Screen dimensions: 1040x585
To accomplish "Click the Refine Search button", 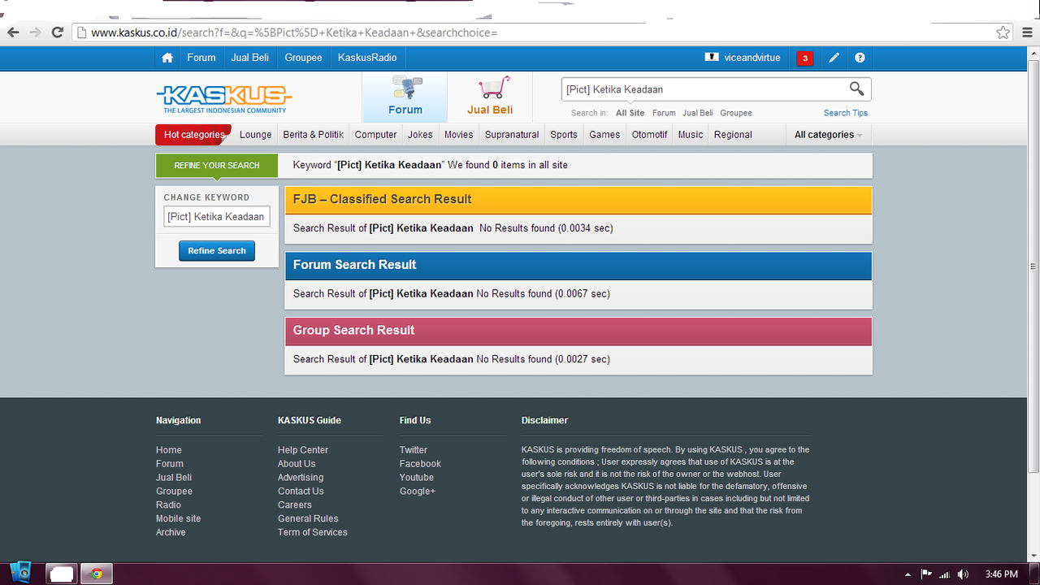I will coord(217,251).
